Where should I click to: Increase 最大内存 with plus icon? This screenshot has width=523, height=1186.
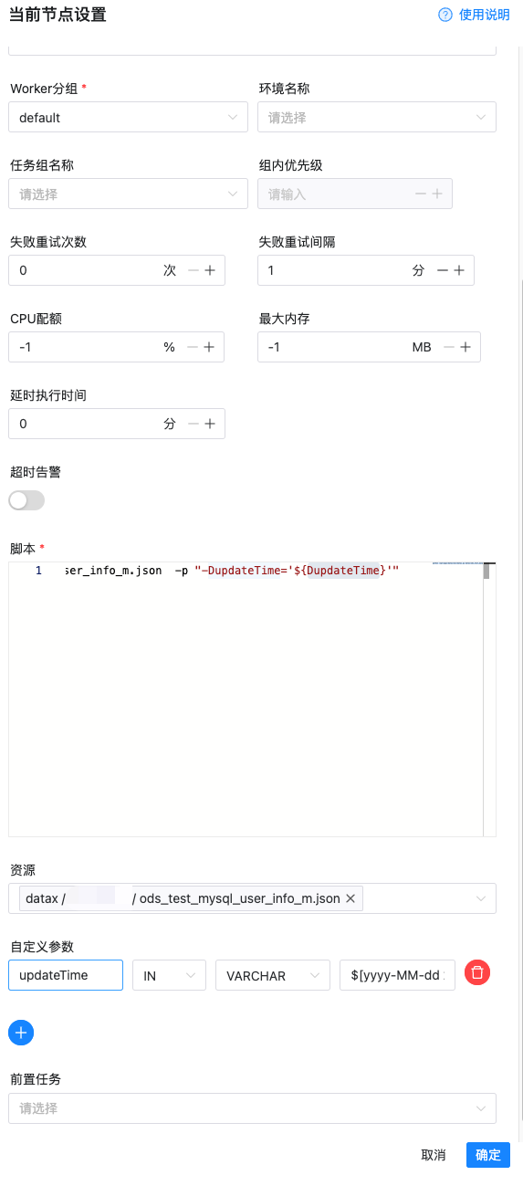coord(465,348)
